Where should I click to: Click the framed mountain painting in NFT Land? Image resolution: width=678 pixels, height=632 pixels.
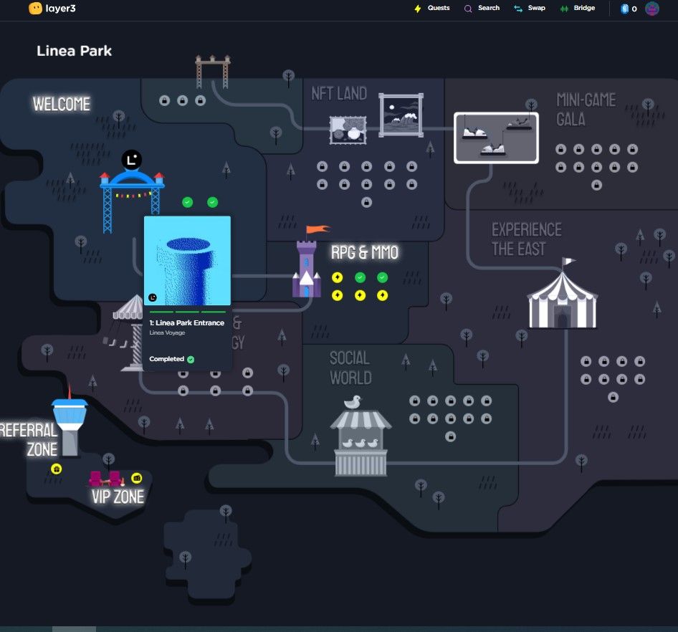click(x=401, y=115)
